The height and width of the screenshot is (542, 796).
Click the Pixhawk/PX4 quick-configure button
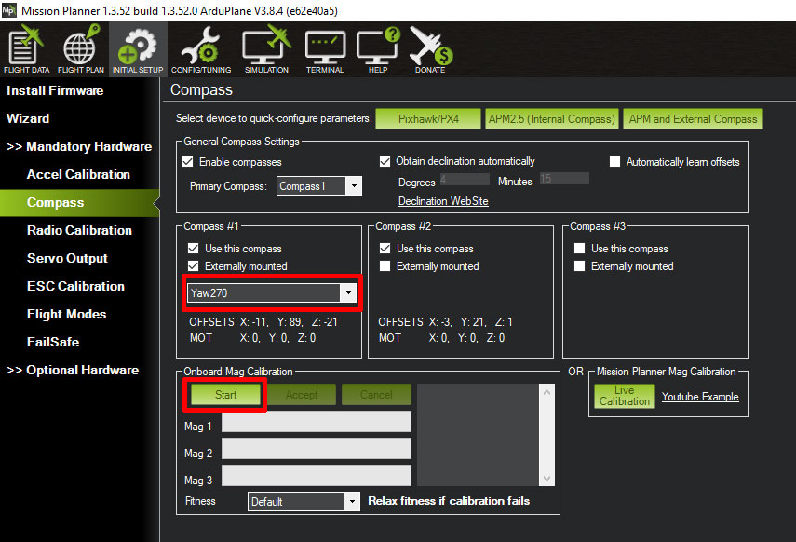tap(427, 119)
